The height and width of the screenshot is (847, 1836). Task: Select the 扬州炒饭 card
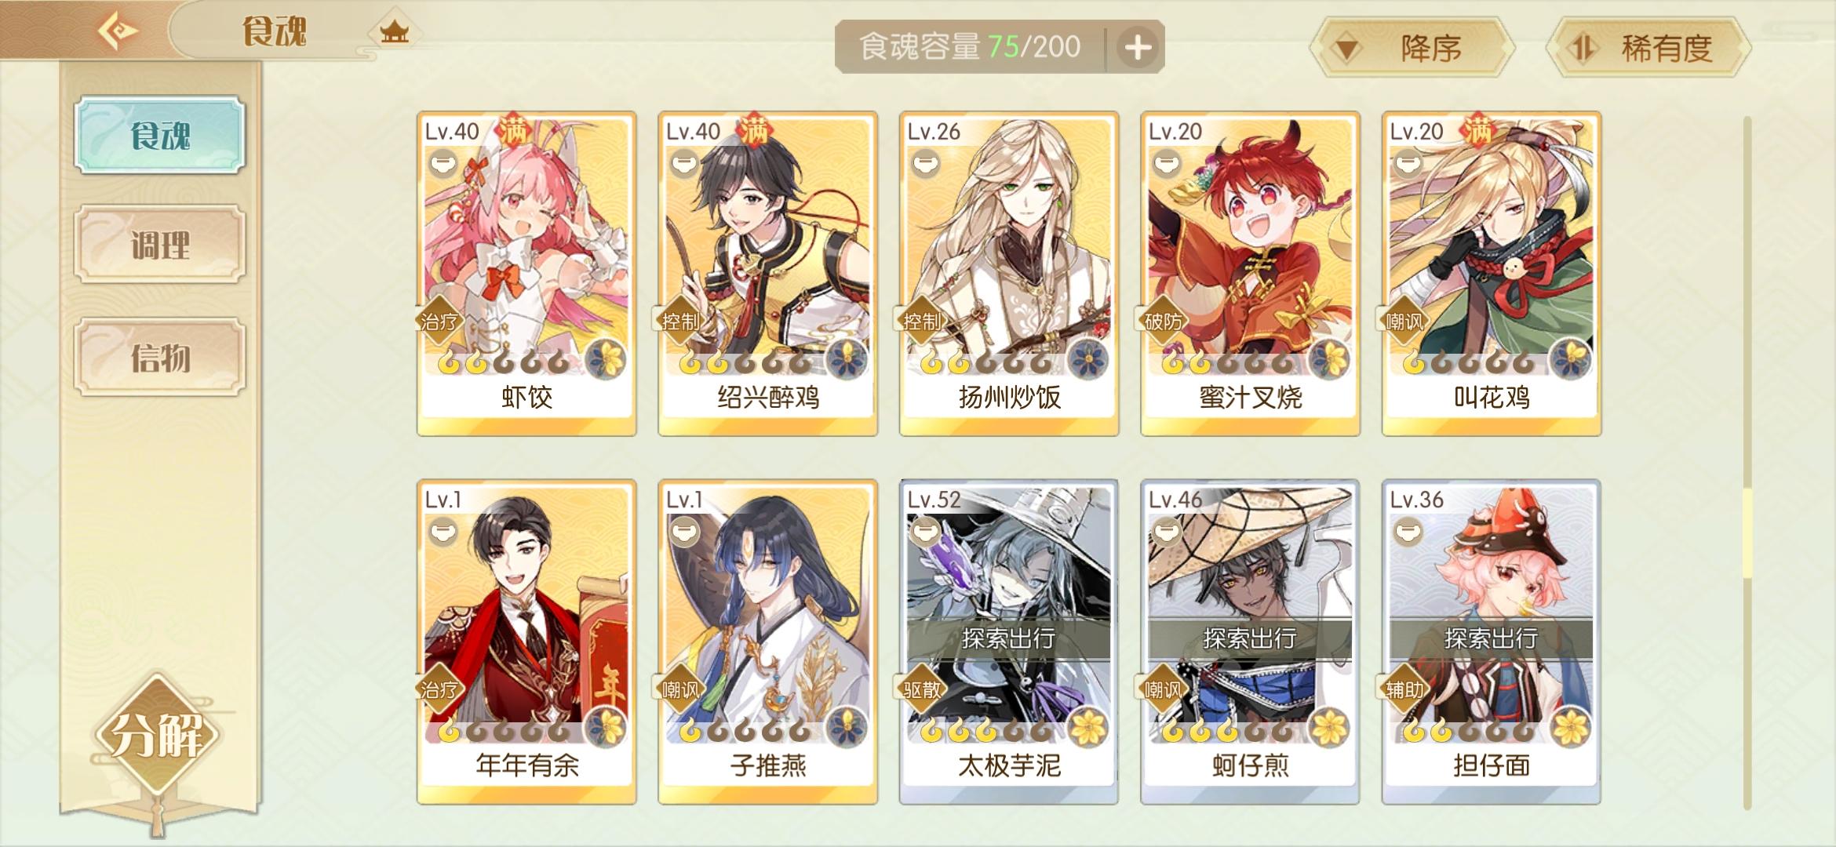pos(1009,274)
